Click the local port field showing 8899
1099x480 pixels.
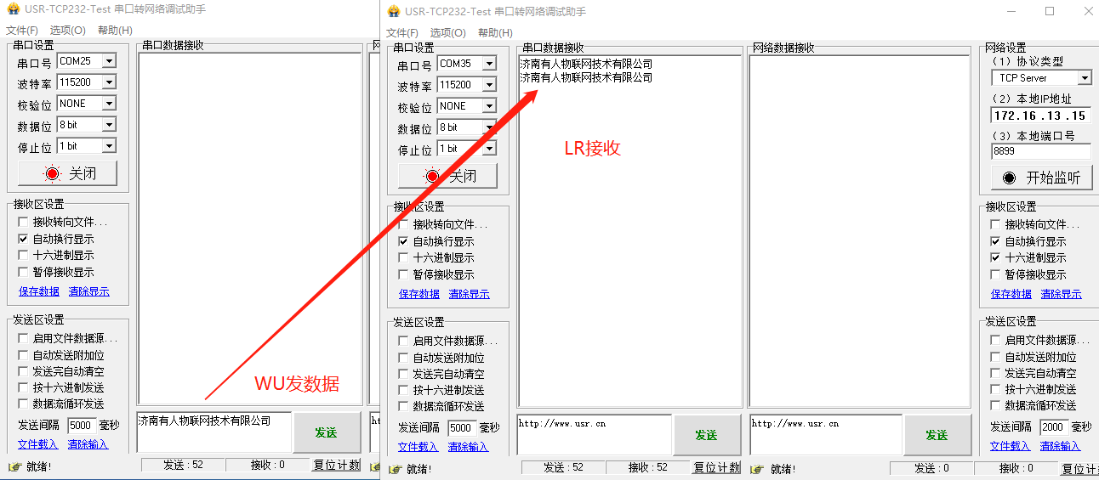pyautogui.click(x=1040, y=151)
